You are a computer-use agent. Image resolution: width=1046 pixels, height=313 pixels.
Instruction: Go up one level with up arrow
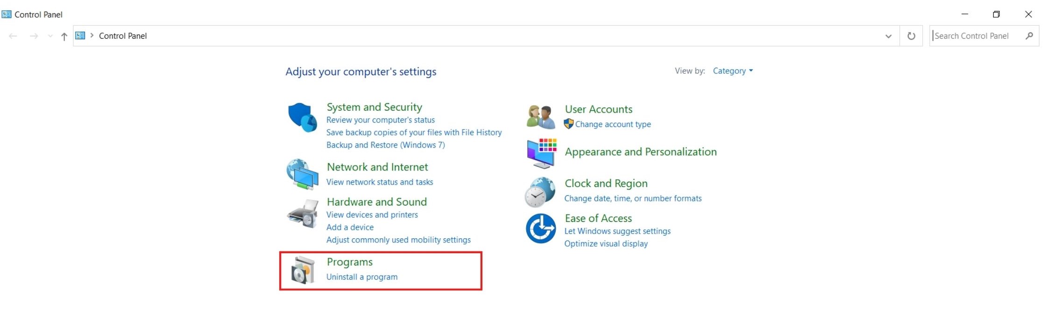coord(64,36)
